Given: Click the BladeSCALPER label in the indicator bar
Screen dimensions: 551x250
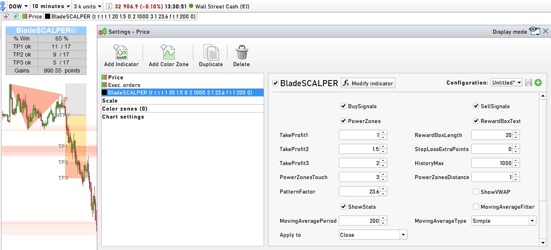Looking at the screenshot, I should (123, 16).
